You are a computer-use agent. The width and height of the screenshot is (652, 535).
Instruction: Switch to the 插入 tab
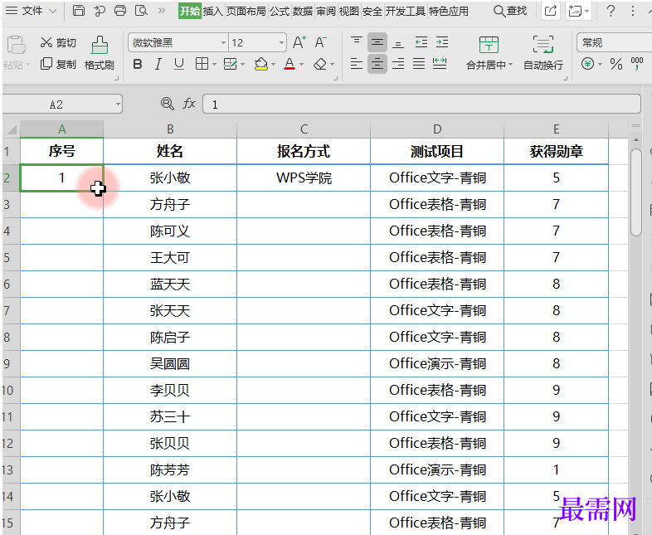tap(213, 12)
